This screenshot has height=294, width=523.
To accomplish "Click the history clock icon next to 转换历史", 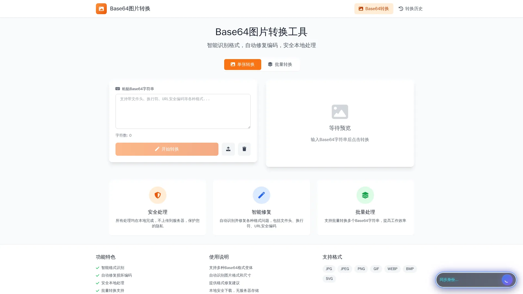I will click(400, 8).
